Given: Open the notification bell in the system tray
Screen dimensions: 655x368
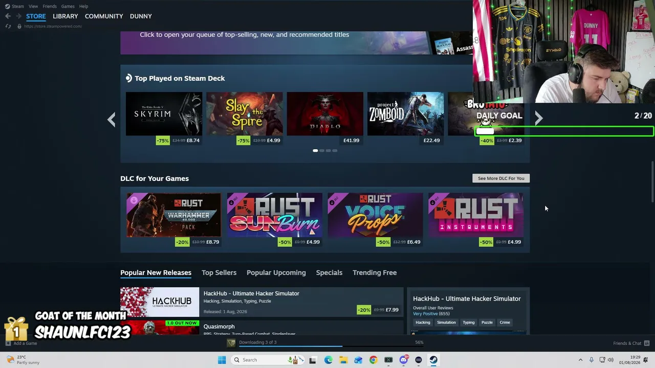Looking at the screenshot, I should tap(646, 360).
